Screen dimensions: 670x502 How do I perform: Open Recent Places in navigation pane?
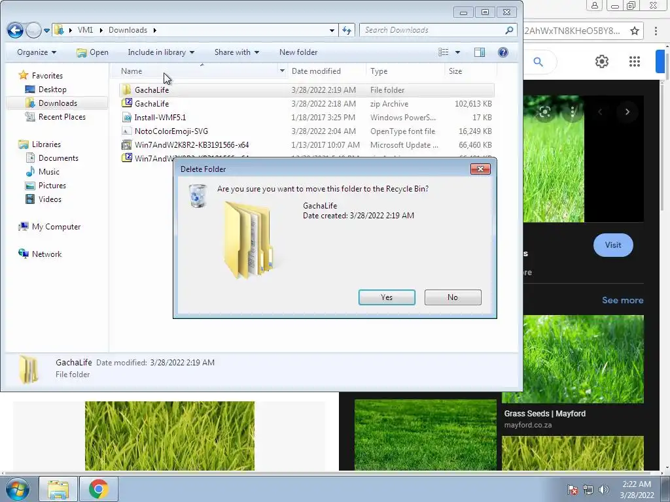pyautogui.click(x=56, y=116)
